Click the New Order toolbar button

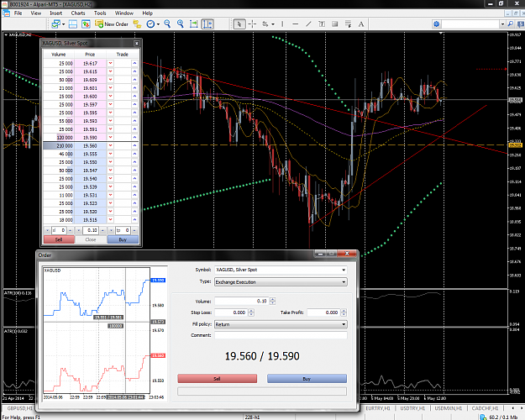coord(112,24)
